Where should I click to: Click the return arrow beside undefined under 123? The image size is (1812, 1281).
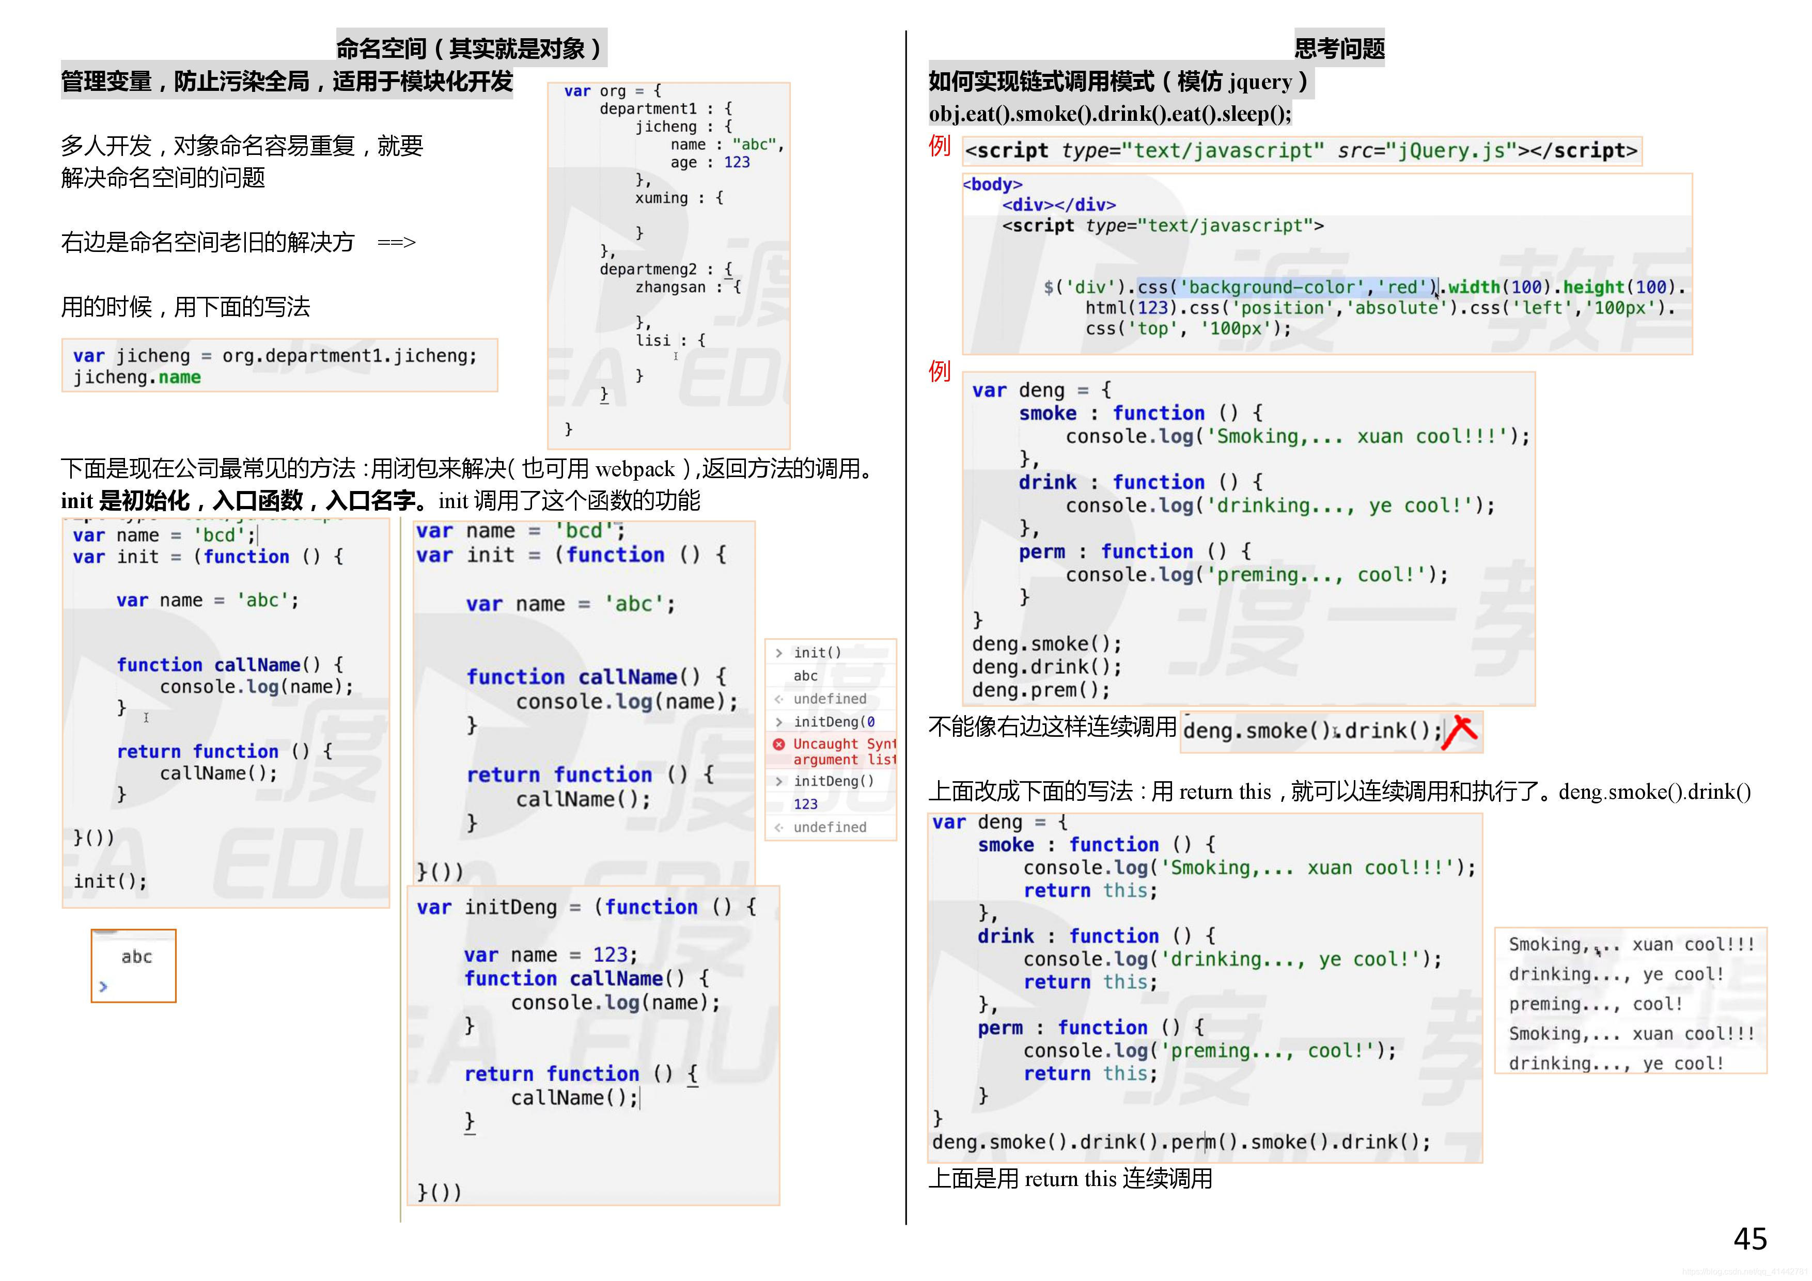778,828
